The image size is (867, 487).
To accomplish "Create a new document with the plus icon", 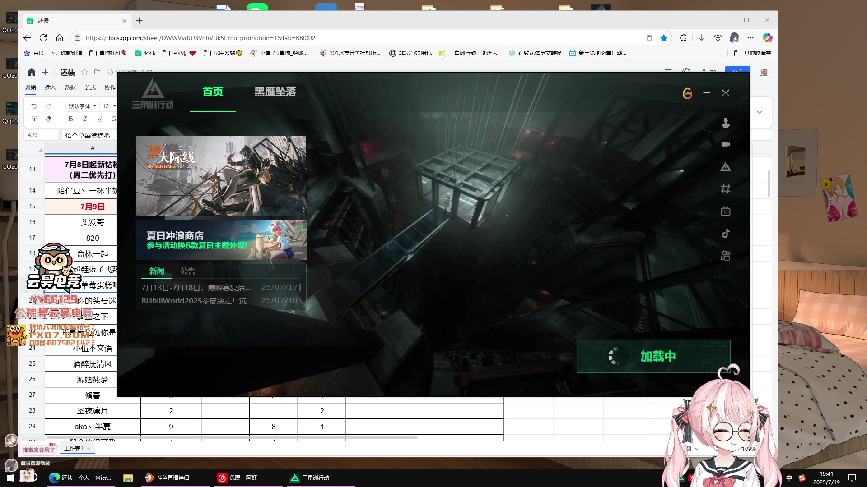I will (45, 72).
